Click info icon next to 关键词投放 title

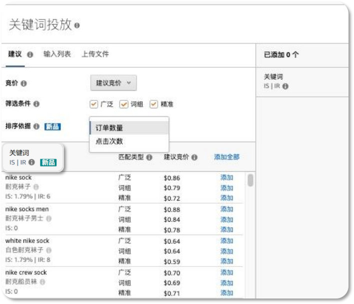pyautogui.click(x=77, y=25)
